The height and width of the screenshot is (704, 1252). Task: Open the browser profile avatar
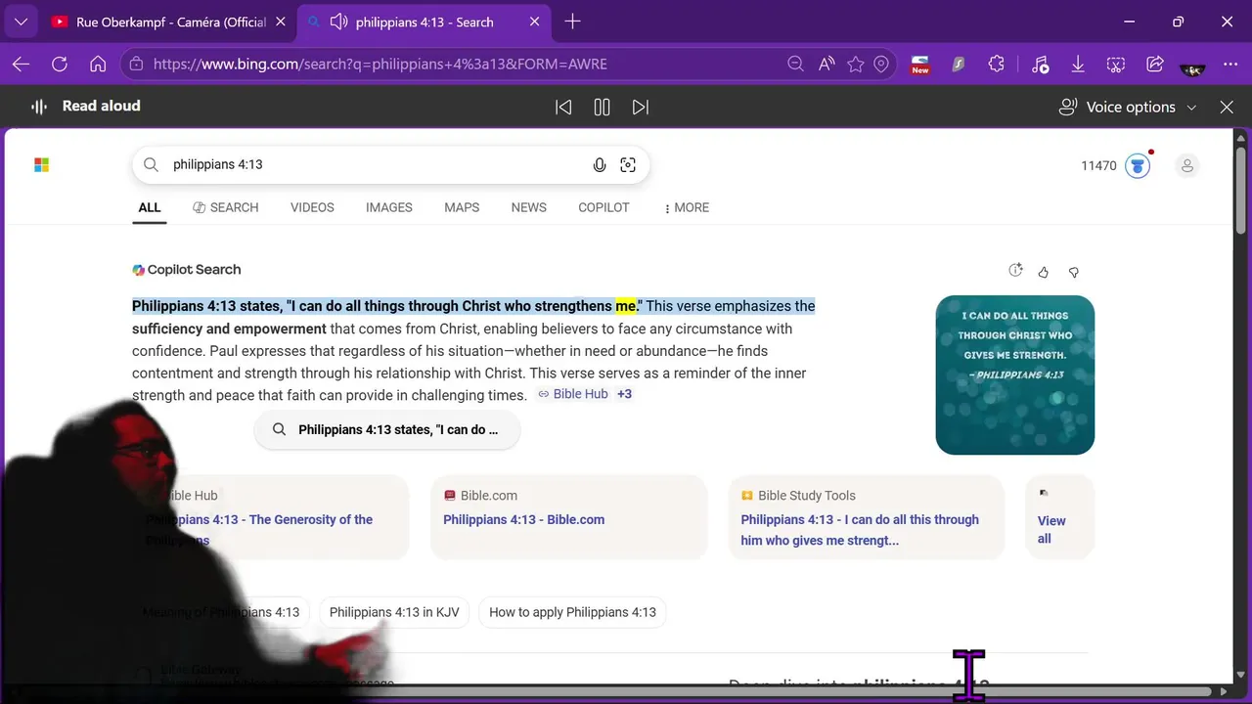pos(1192,66)
